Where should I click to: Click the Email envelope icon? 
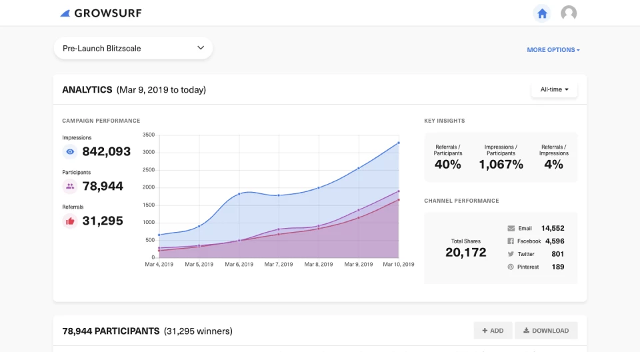coord(511,228)
